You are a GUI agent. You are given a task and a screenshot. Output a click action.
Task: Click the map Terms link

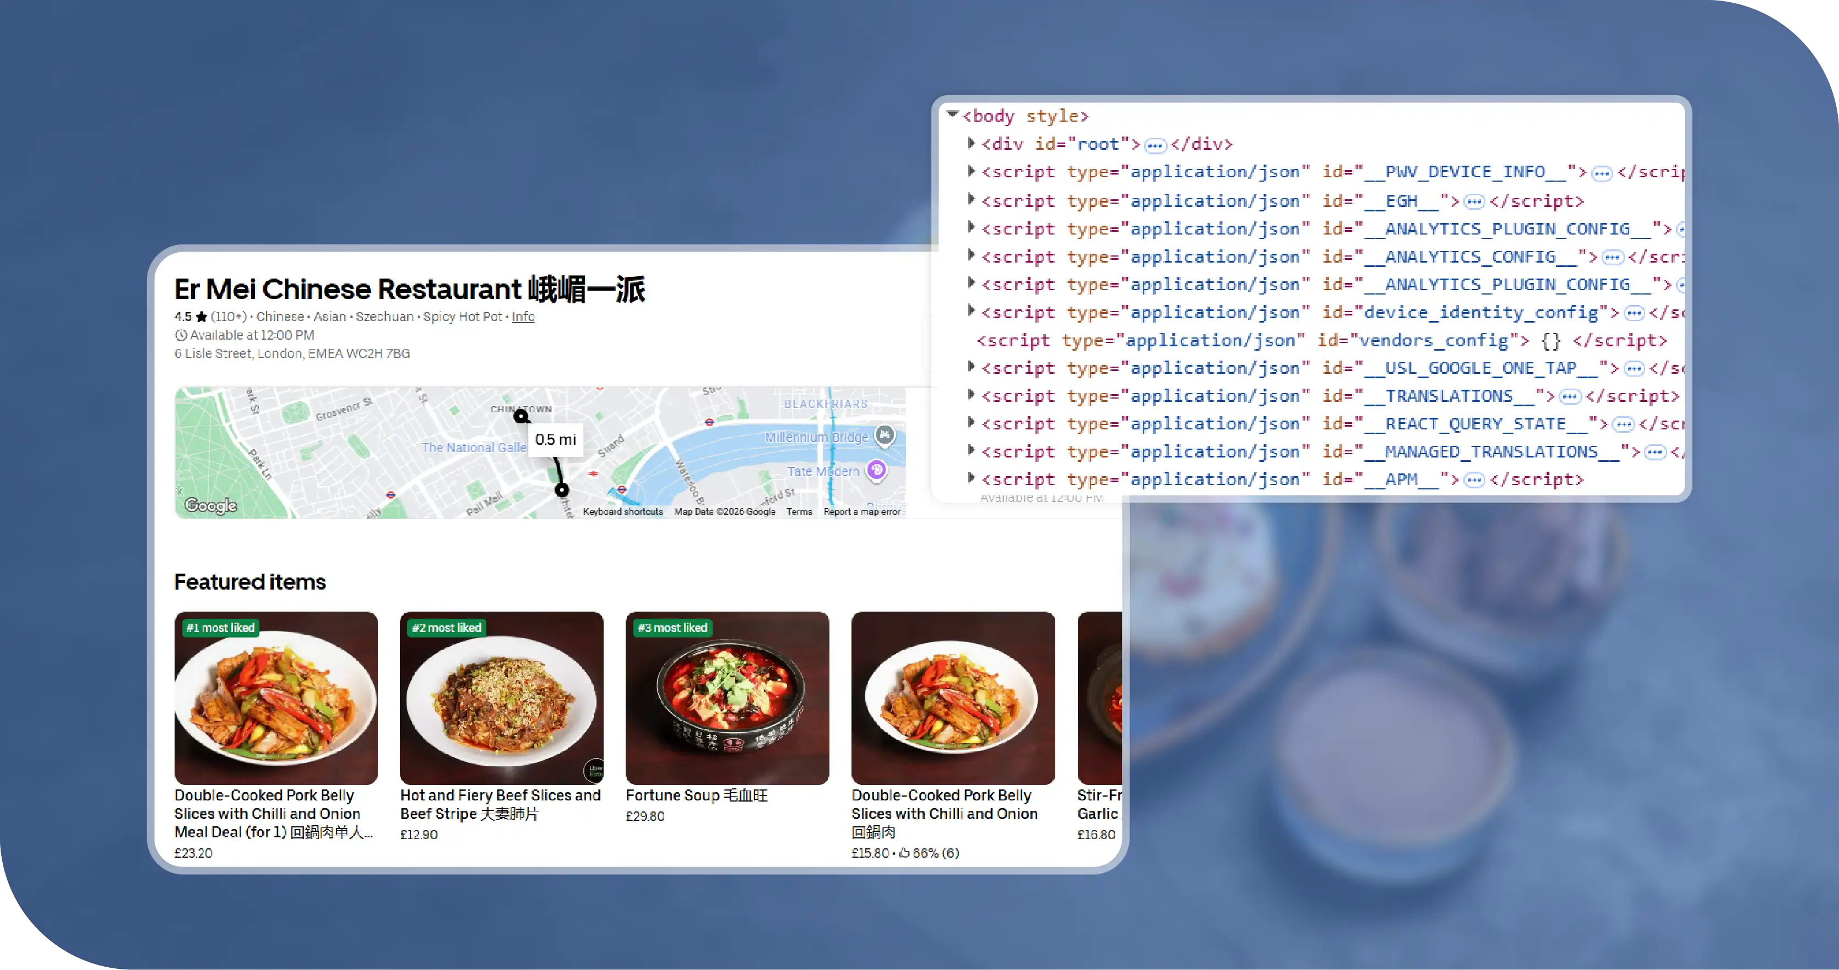click(x=799, y=511)
